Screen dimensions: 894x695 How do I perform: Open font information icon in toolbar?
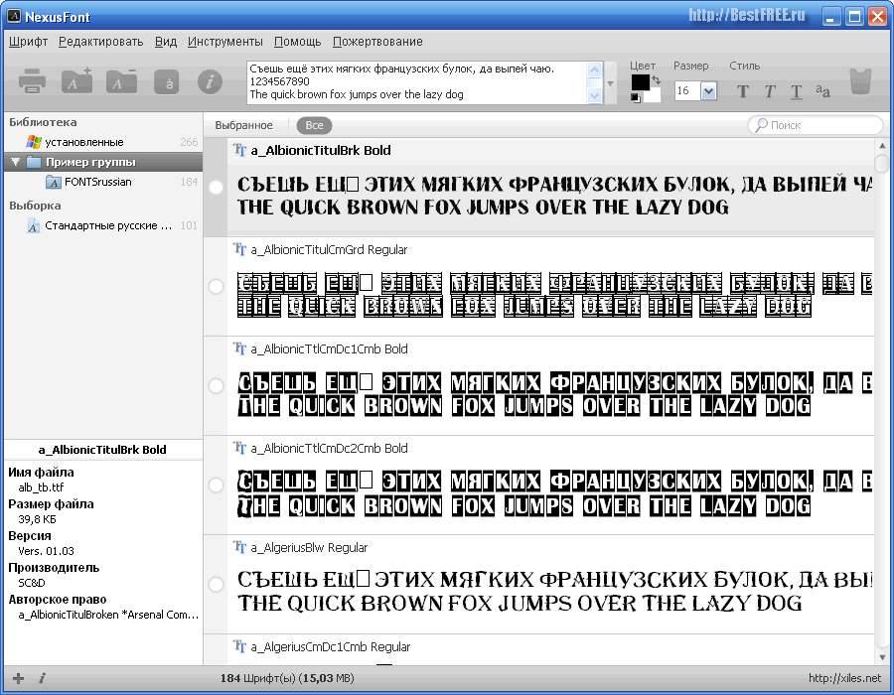[x=210, y=82]
